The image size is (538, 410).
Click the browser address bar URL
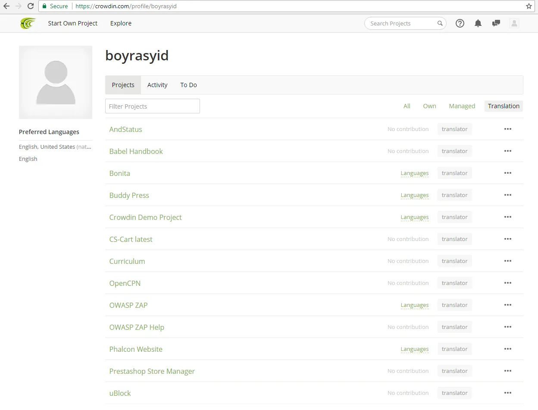click(126, 6)
